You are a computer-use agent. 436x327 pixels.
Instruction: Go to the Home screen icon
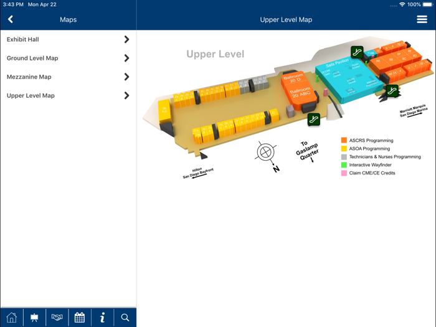(x=11, y=318)
